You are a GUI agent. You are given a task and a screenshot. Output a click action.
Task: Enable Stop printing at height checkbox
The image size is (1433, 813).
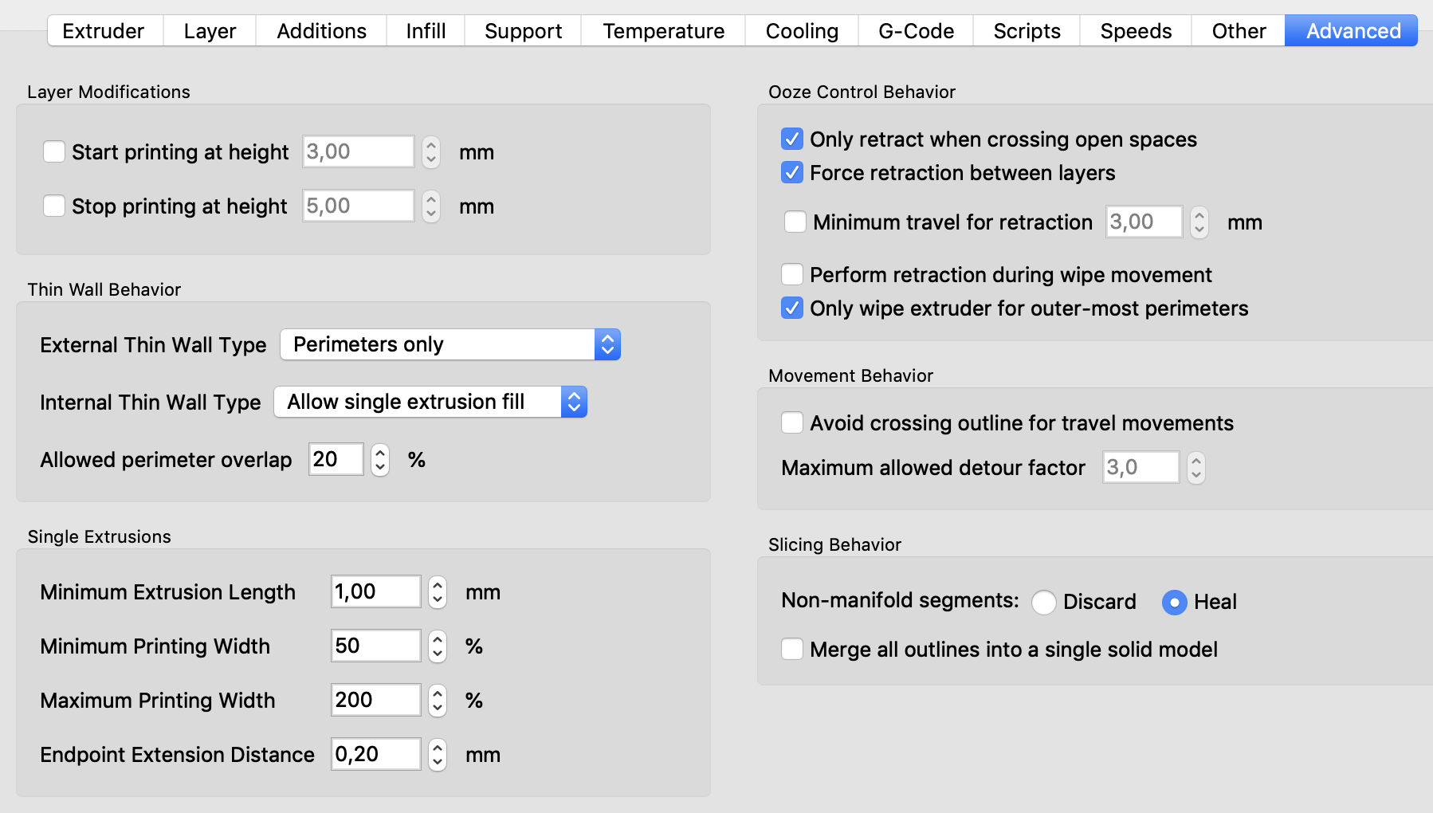click(54, 206)
